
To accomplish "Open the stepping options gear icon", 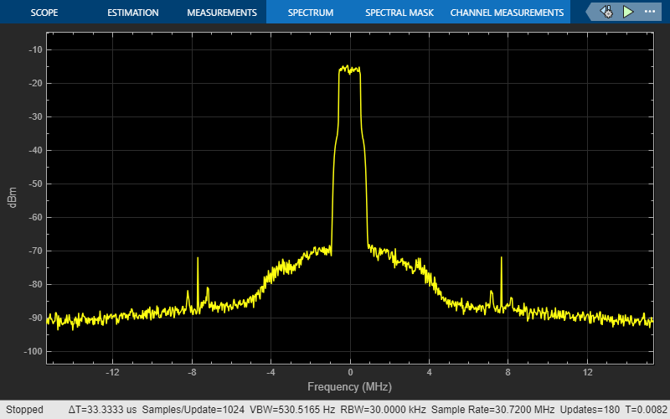I will point(606,12).
